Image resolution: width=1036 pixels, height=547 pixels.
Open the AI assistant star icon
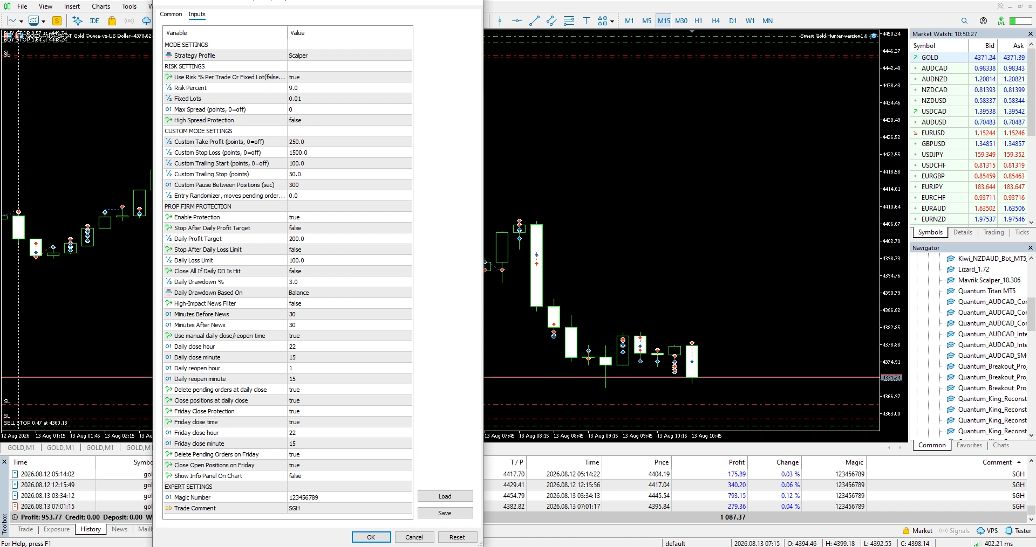[x=77, y=21]
